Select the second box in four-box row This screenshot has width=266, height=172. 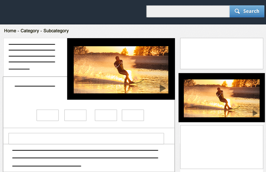point(75,115)
